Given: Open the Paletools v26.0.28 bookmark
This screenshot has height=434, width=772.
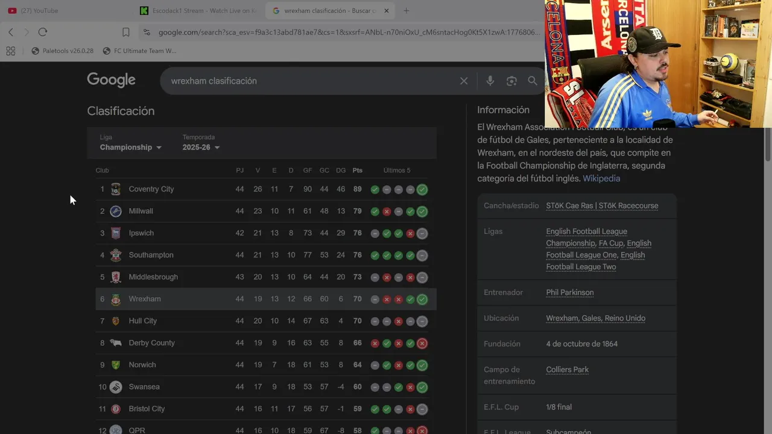Looking at the screenshot, I should pos(62,51).
